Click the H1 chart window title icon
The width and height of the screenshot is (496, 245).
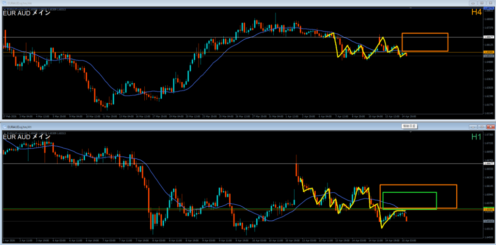tap(4, 126)
